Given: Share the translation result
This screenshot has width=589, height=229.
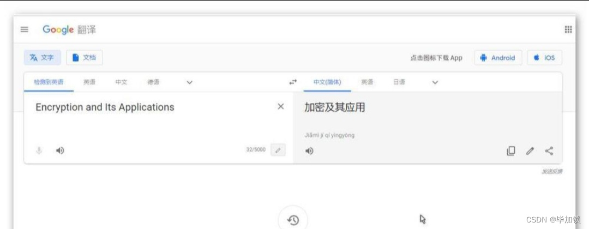Looking at the screenshot, I should [x=549, y=151].
